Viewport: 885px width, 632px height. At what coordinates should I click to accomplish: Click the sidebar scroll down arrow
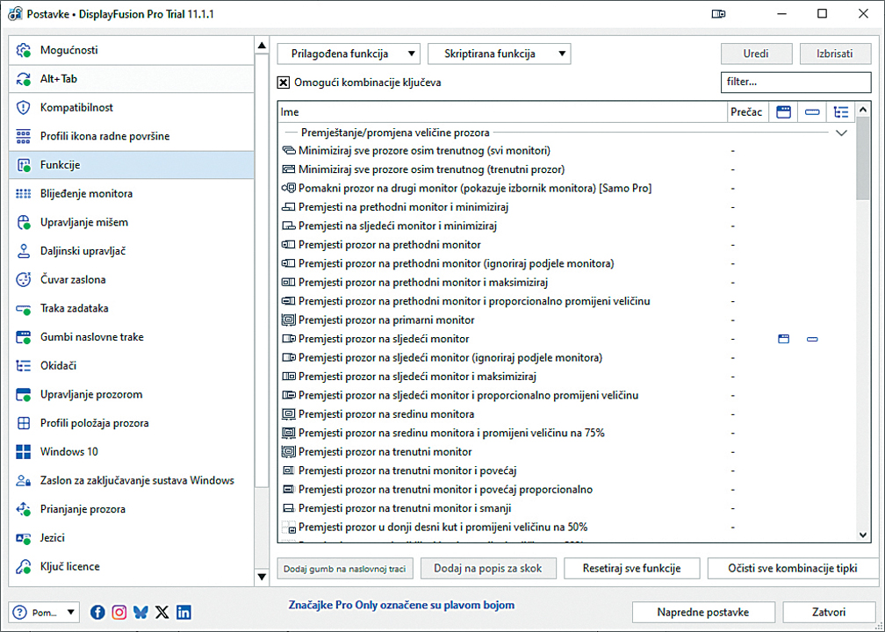pyautogui.click(x=262, y=577)
